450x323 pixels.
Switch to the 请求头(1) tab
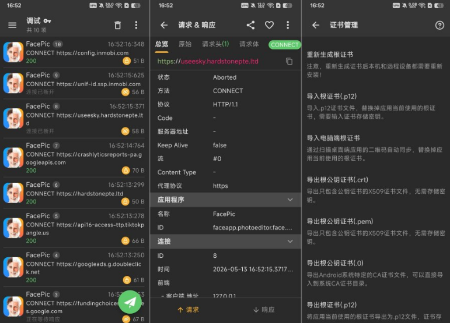(215, 44)
